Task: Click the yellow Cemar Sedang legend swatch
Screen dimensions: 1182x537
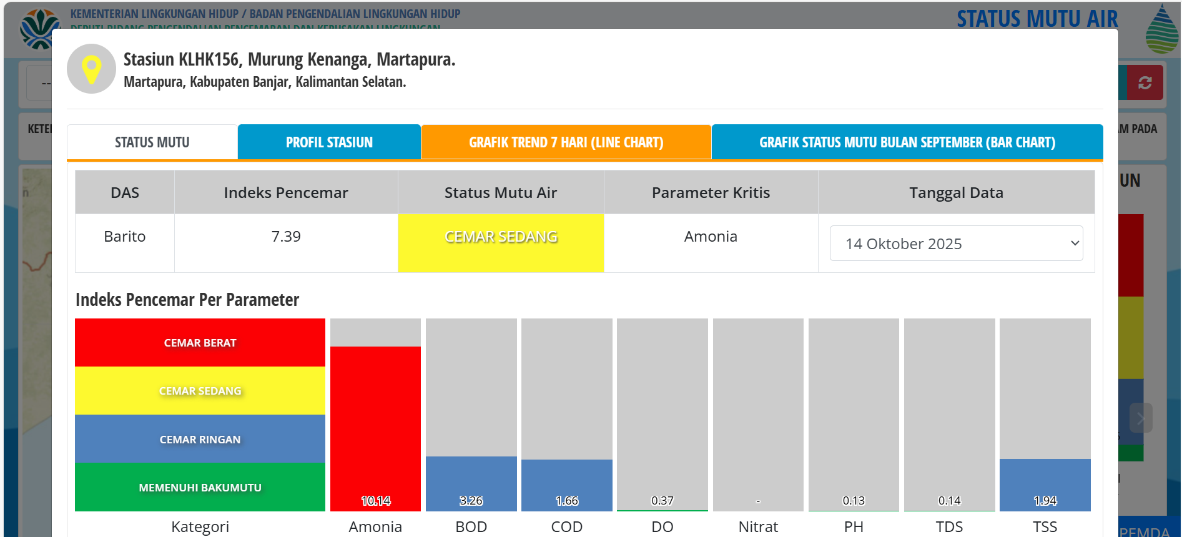Action: tap(200, 391)
